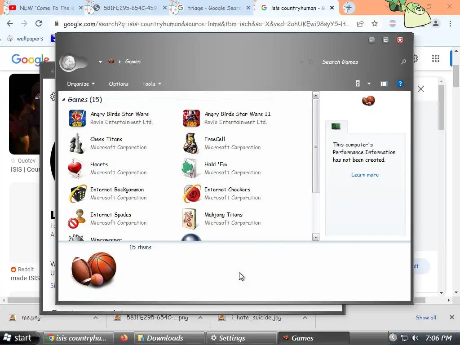Click the 7:06 PM clock
Viewport: 460px width, 345px height.
tap(438, 338)
